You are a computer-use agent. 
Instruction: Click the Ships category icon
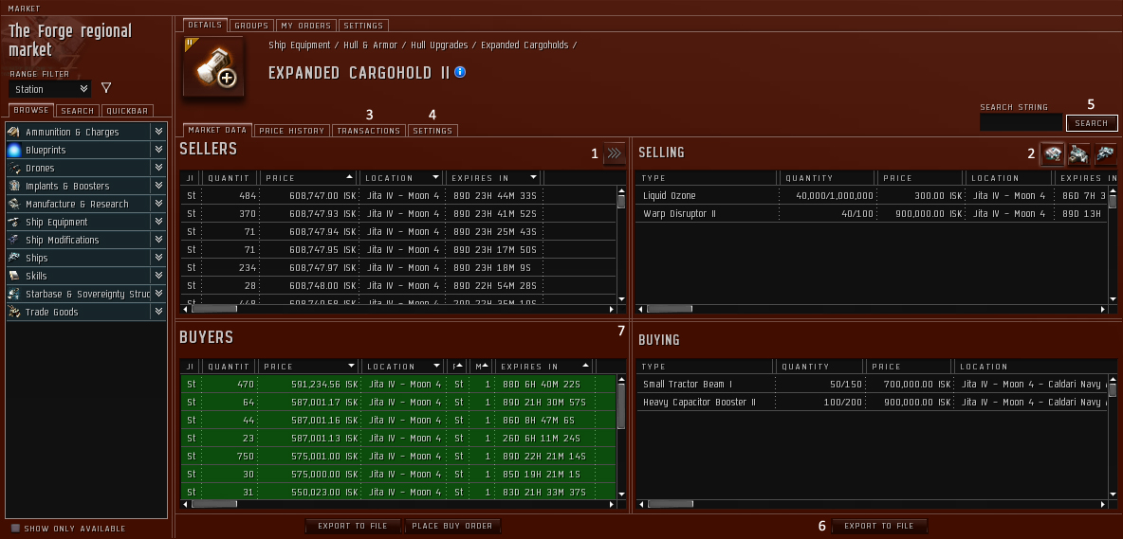coord(14,258)
